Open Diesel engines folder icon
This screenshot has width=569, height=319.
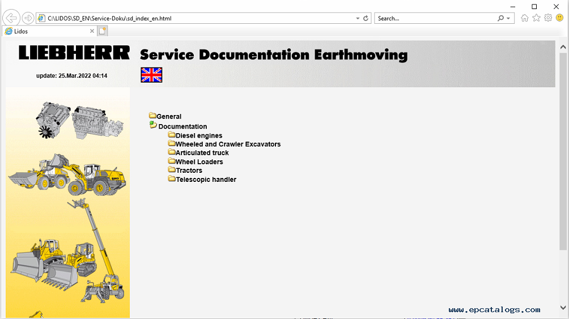pos(172,135)
